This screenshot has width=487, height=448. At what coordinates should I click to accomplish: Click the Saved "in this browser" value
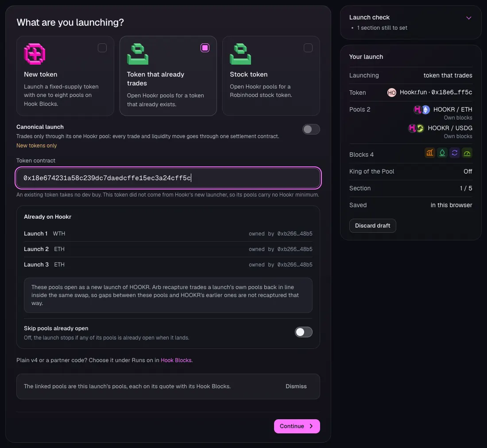point(451,205)
